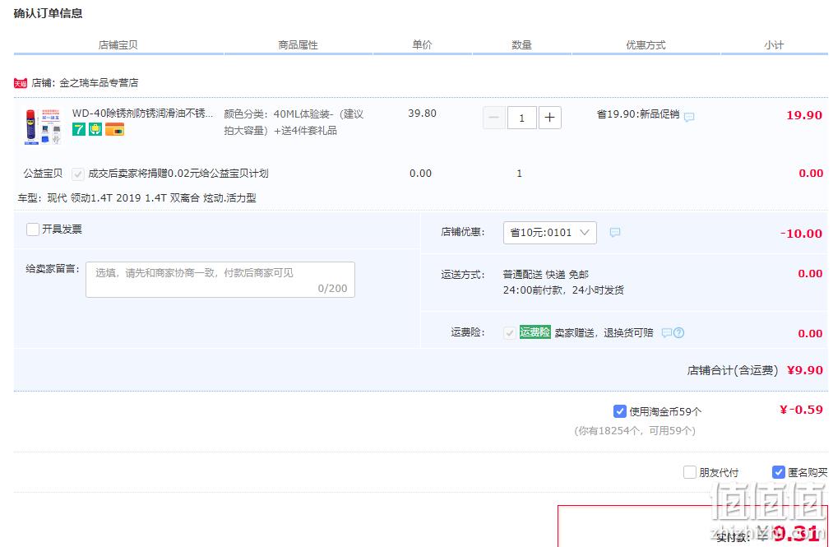Click the product title WD-40除锈剂防锈润滑油
The image size is (833, 547).
click(142, 114)
